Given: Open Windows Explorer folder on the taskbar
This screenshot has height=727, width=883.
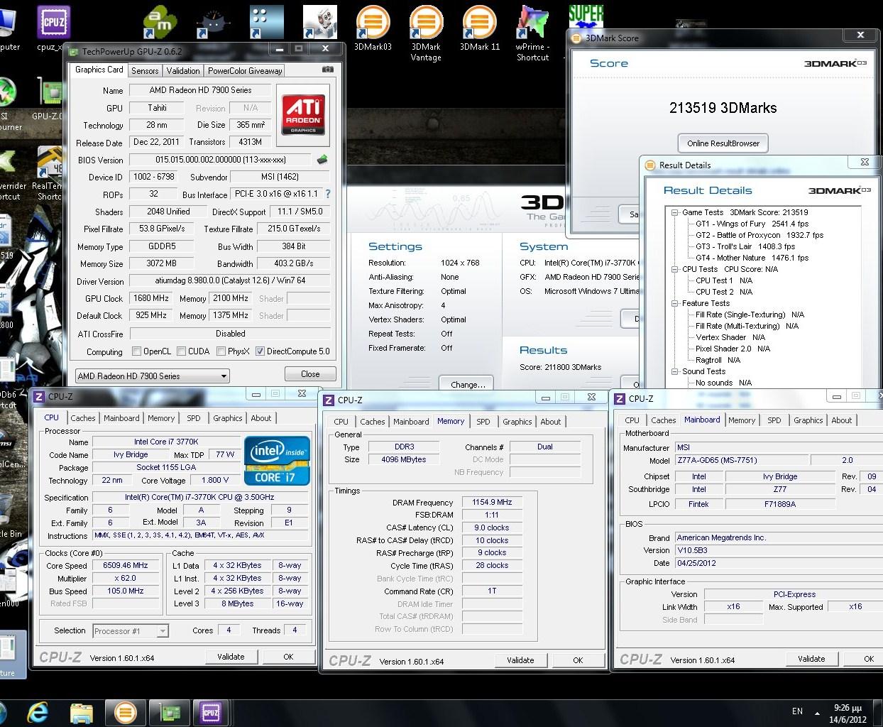Looking at the screenshot, I should 82,712.
